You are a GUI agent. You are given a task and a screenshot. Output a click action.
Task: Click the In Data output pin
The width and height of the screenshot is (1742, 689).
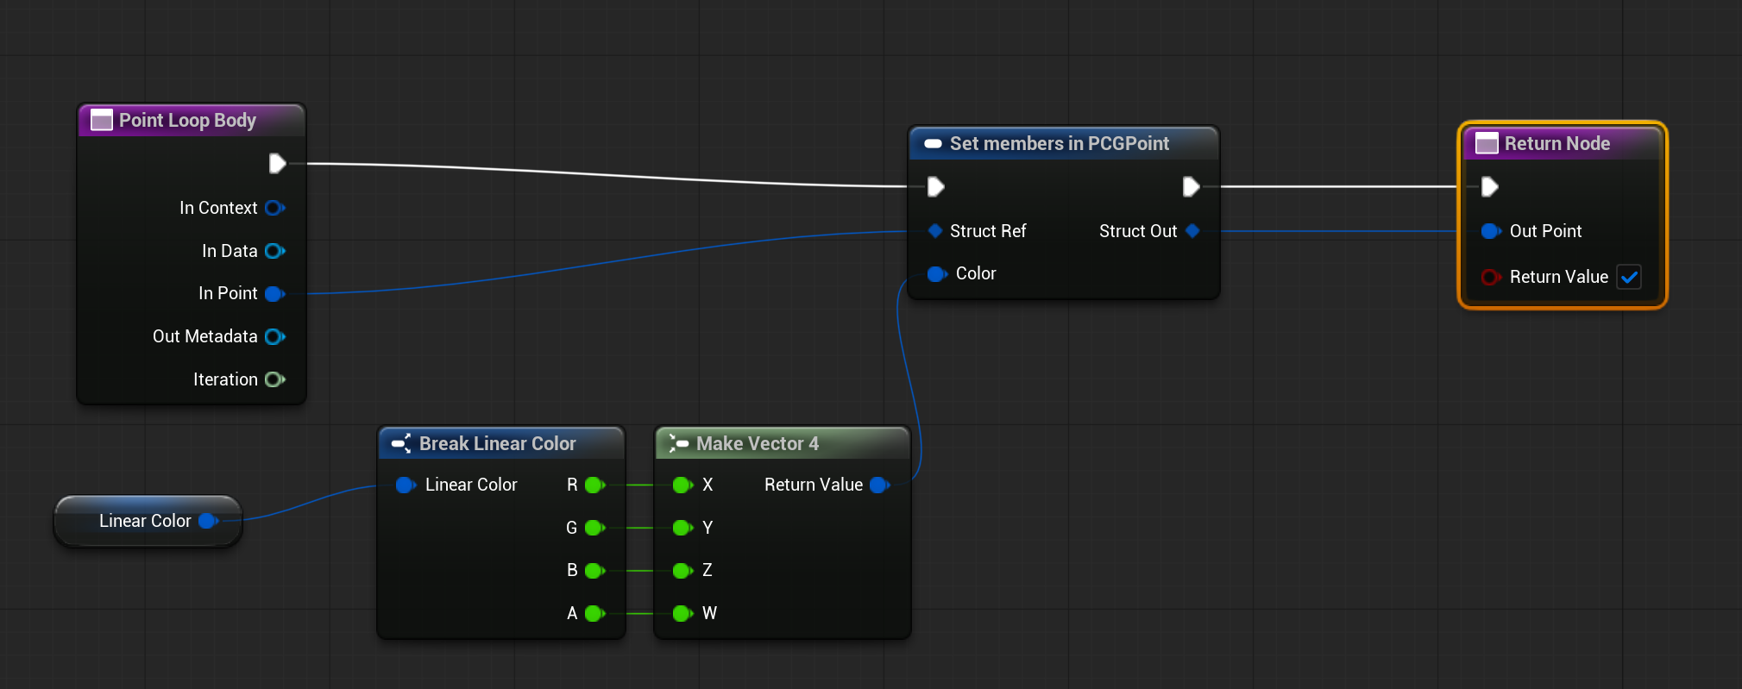[x=274, y=251]
